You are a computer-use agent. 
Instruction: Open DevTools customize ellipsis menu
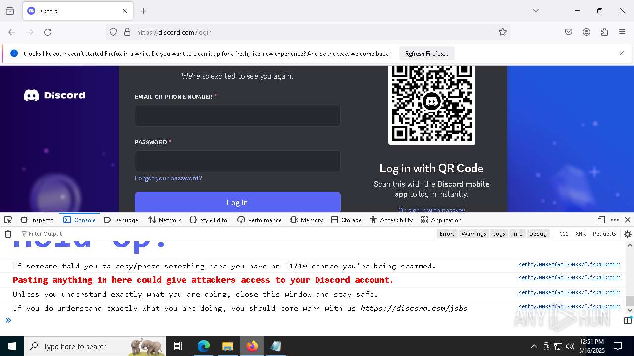coord(615,220)
